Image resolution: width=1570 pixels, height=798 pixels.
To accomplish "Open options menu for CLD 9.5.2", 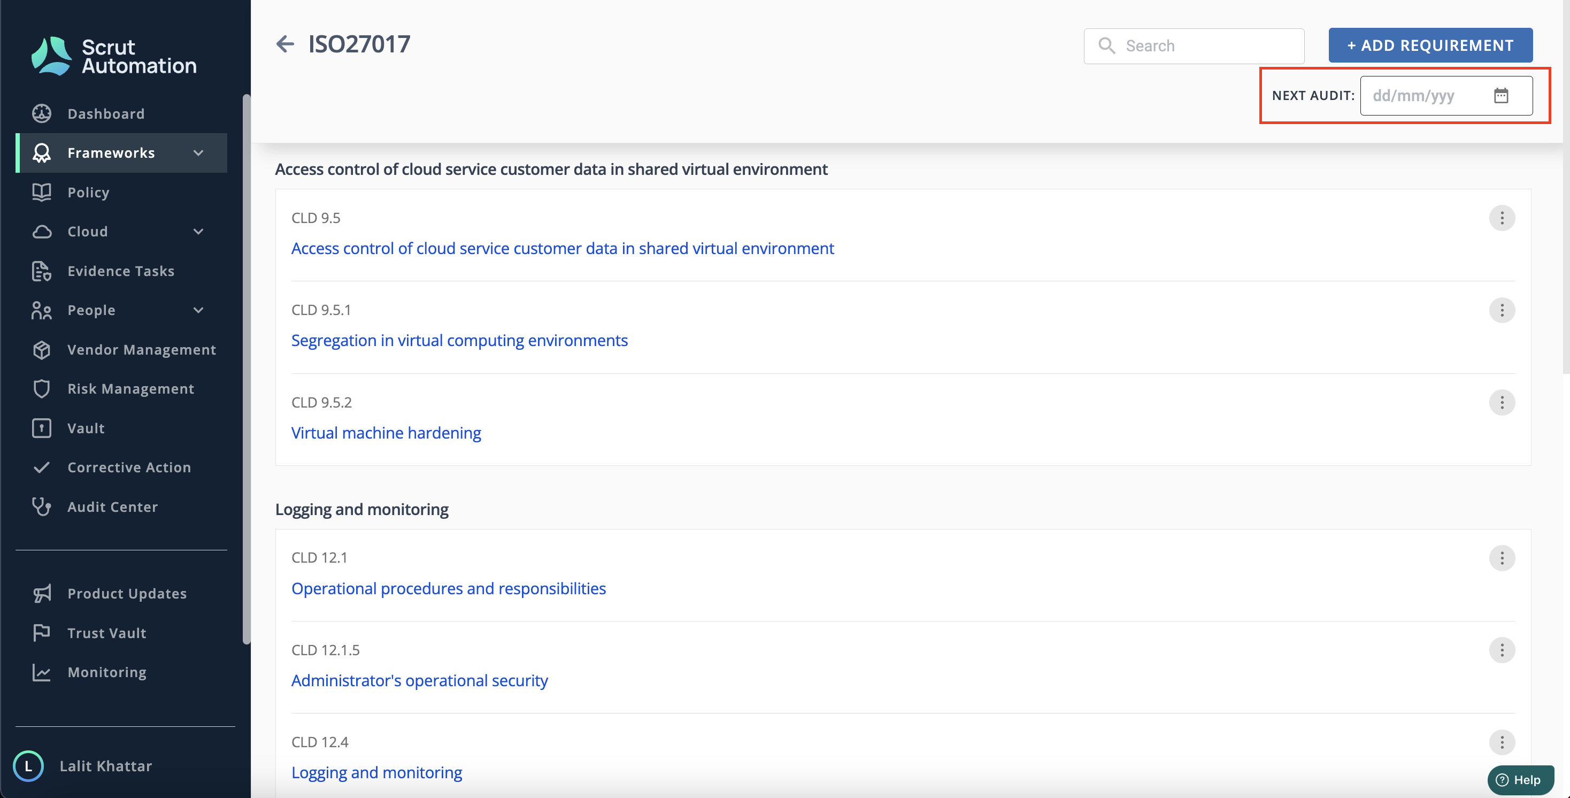I will pyautogui.click(x=1502, y=402).
